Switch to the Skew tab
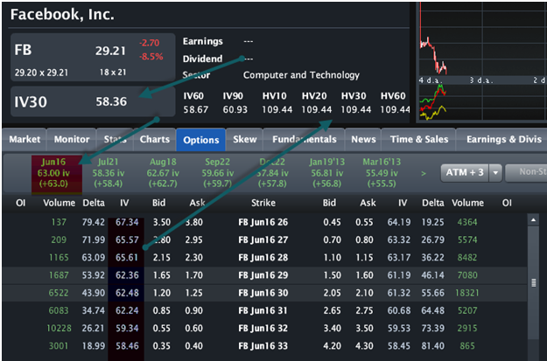 [x=244, y=139]
